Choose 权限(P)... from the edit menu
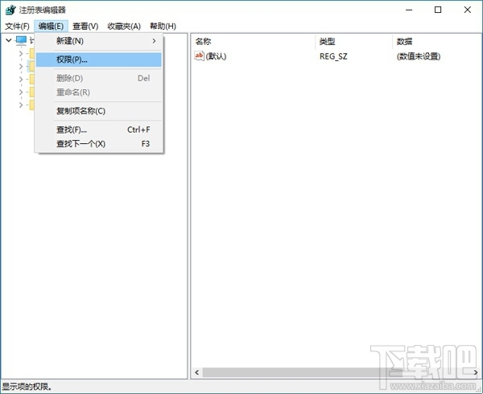Screen dimensions: 483x394 click(98, 60)
